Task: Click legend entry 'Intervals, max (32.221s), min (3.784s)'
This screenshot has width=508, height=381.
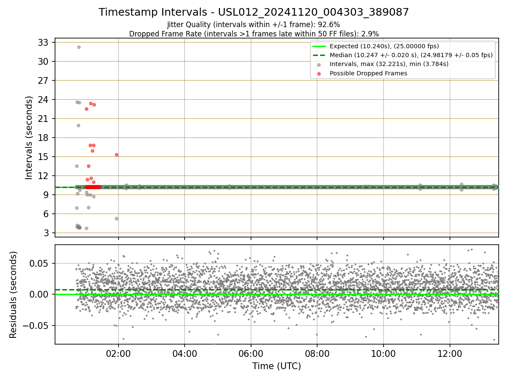Action: pyautogui.click(x=389, y=64)
